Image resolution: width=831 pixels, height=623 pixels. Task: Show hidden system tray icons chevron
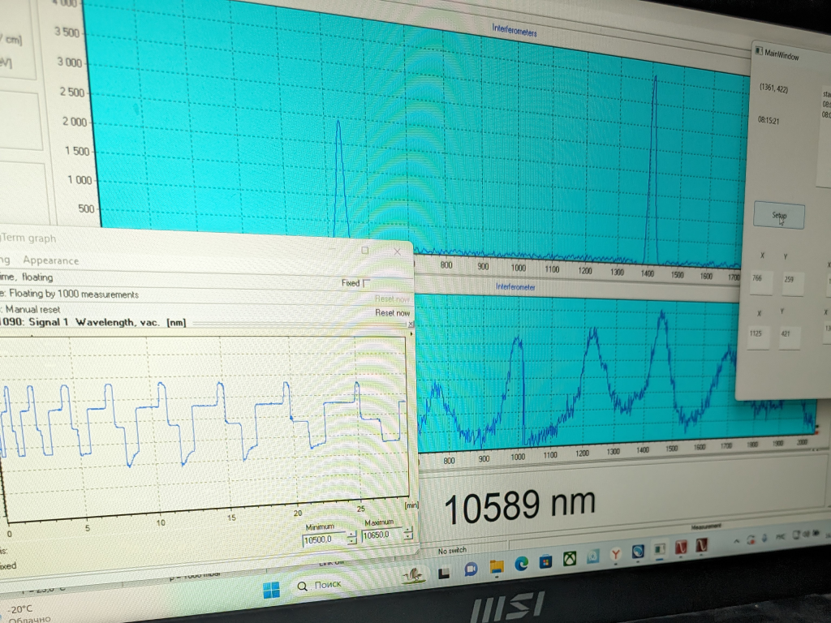point(736,541)
